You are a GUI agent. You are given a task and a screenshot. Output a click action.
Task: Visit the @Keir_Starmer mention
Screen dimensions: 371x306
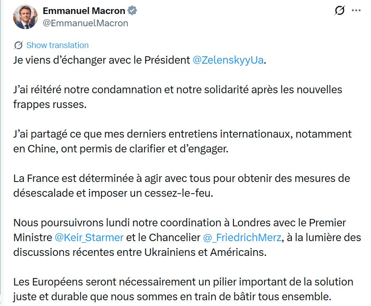(x=89, y=237)
